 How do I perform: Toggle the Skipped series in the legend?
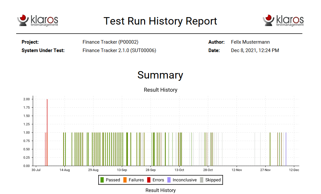[212, 180]
